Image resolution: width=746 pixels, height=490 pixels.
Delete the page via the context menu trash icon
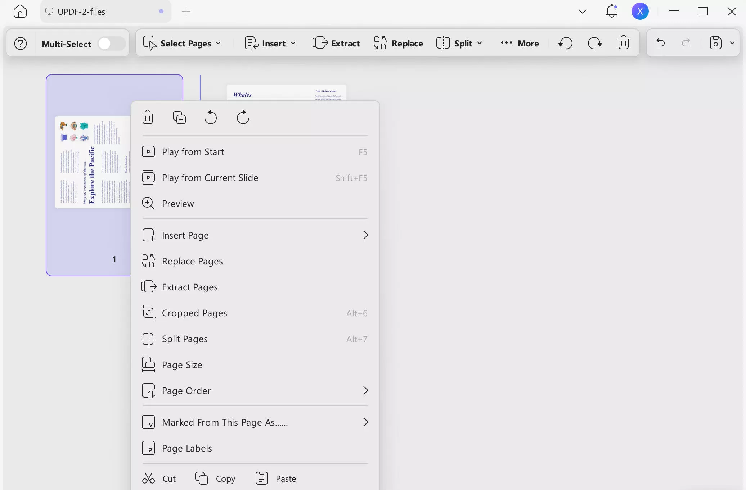click(x=148, y=117)
